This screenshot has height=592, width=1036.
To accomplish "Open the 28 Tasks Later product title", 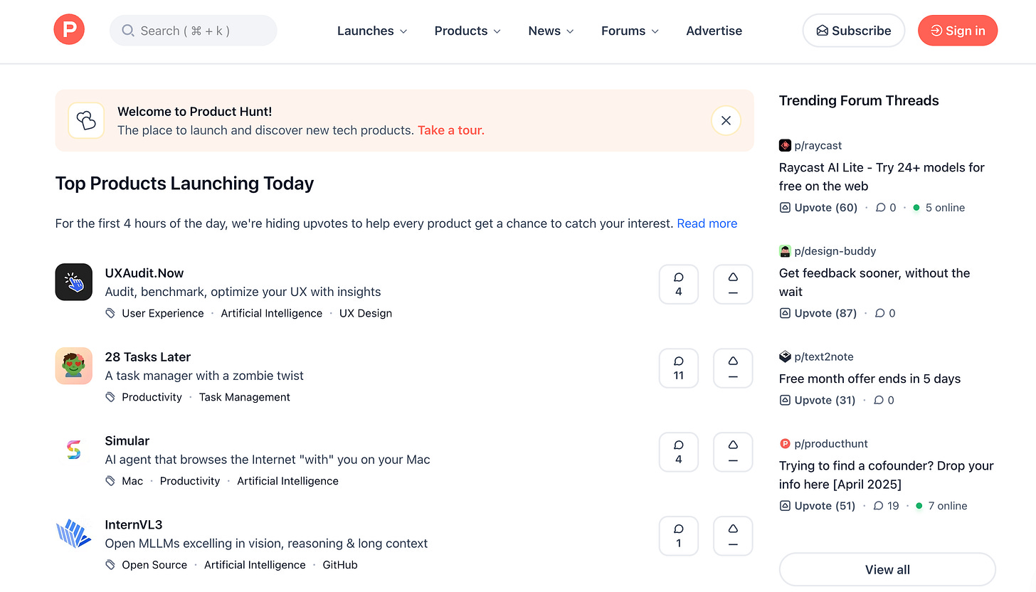I will coord(147,357).
